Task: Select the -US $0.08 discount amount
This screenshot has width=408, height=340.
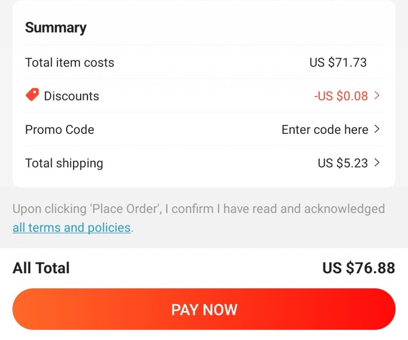Action: (341, 96)
